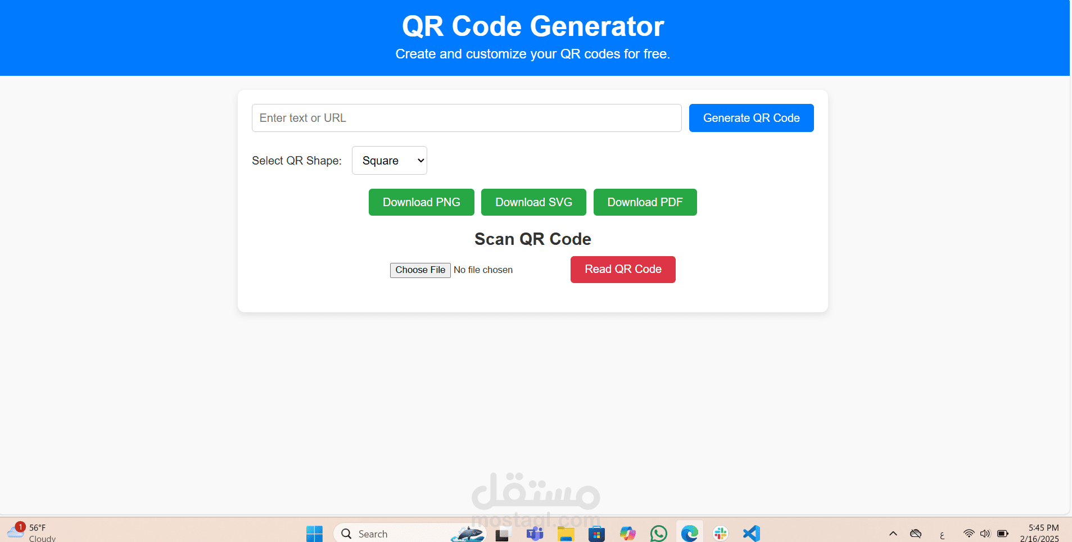Open the Select QR Shape dropdown
Screen dimensions: 1072x542
coord(390,161)
